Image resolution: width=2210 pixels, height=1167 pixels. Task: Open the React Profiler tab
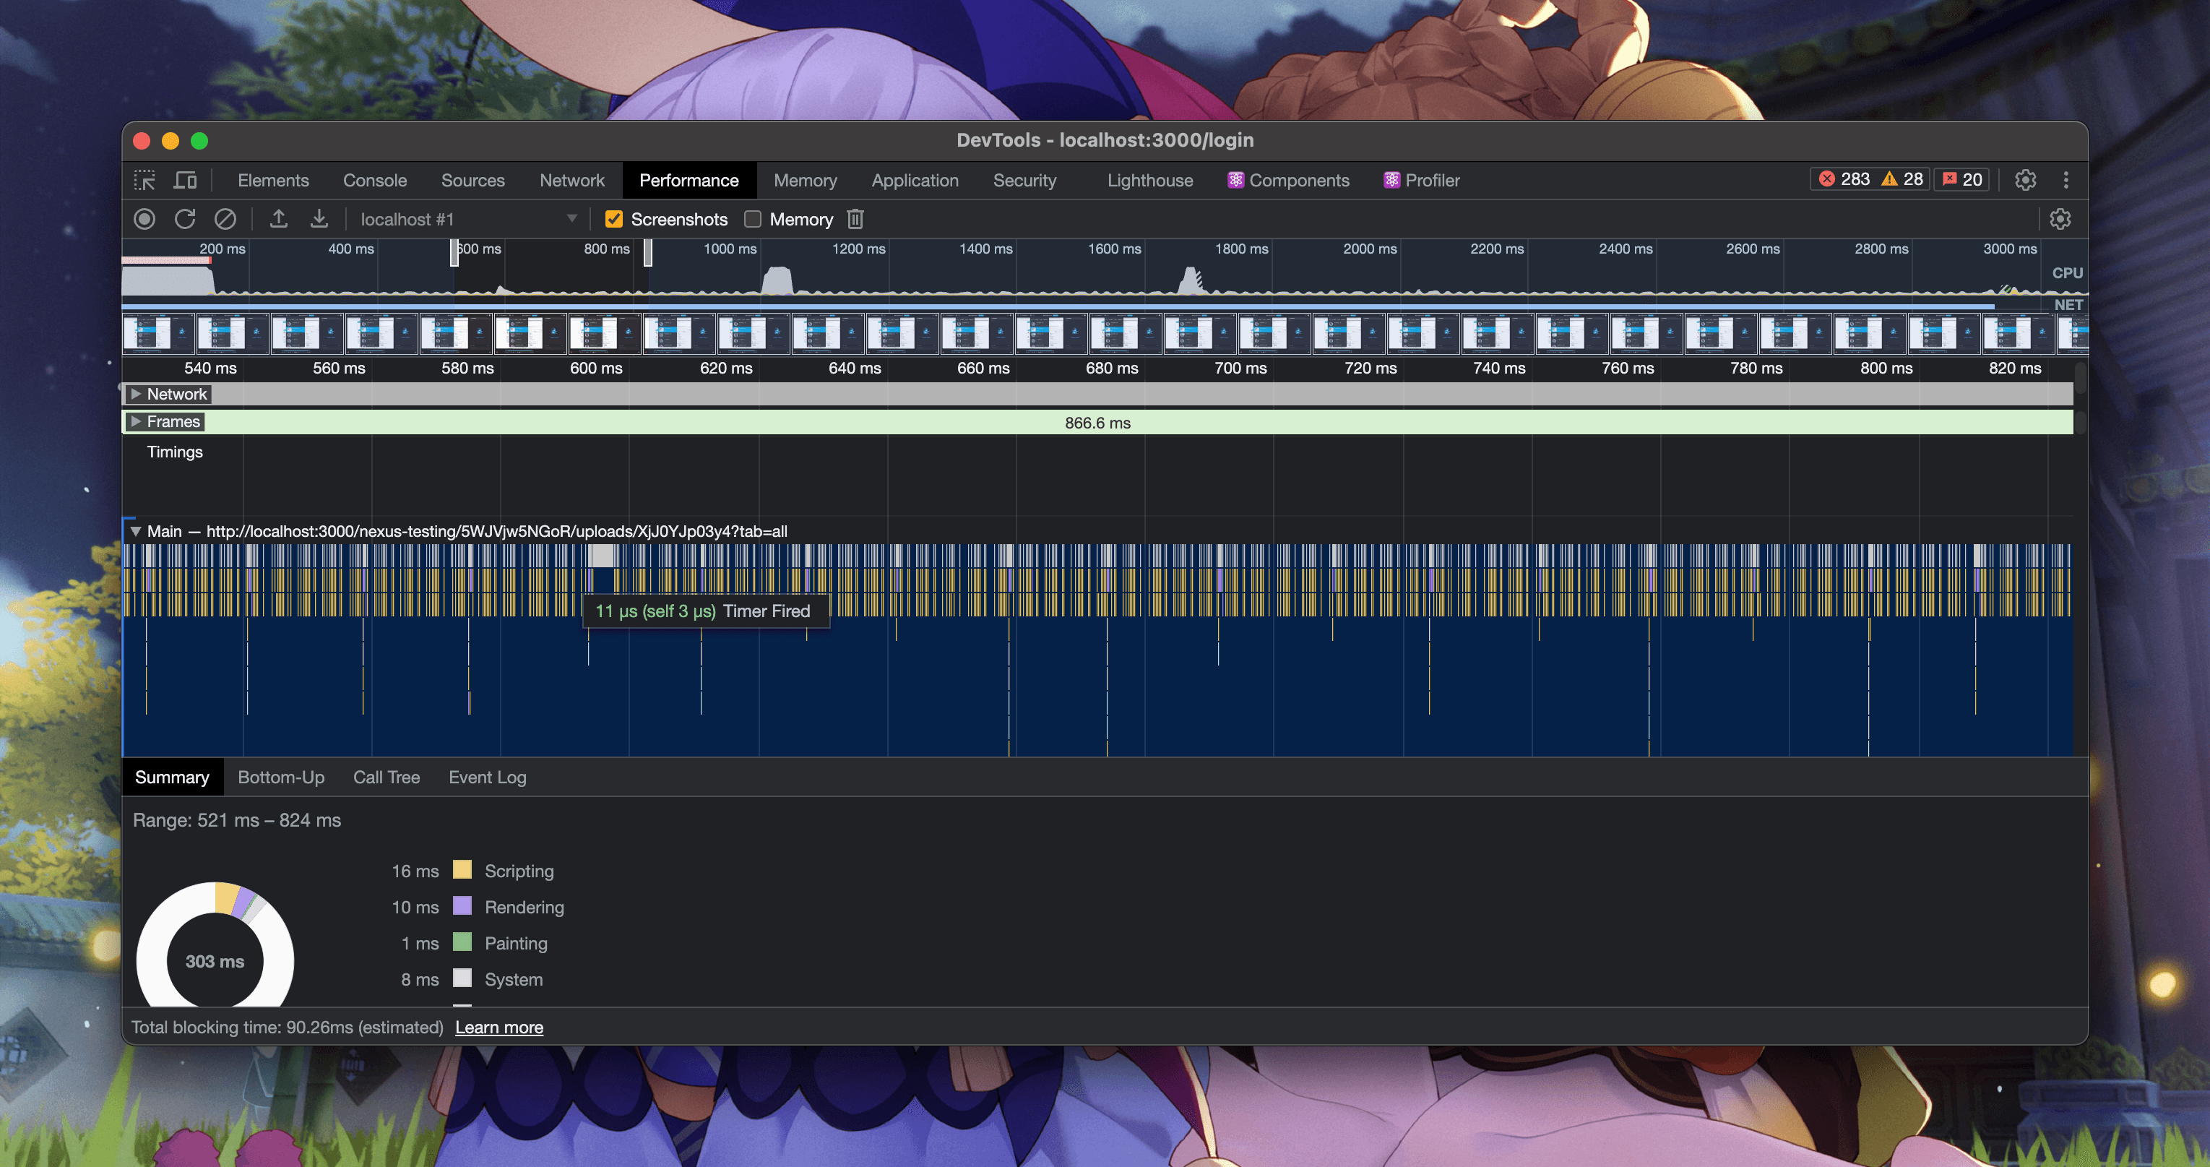coord(1420,180)
